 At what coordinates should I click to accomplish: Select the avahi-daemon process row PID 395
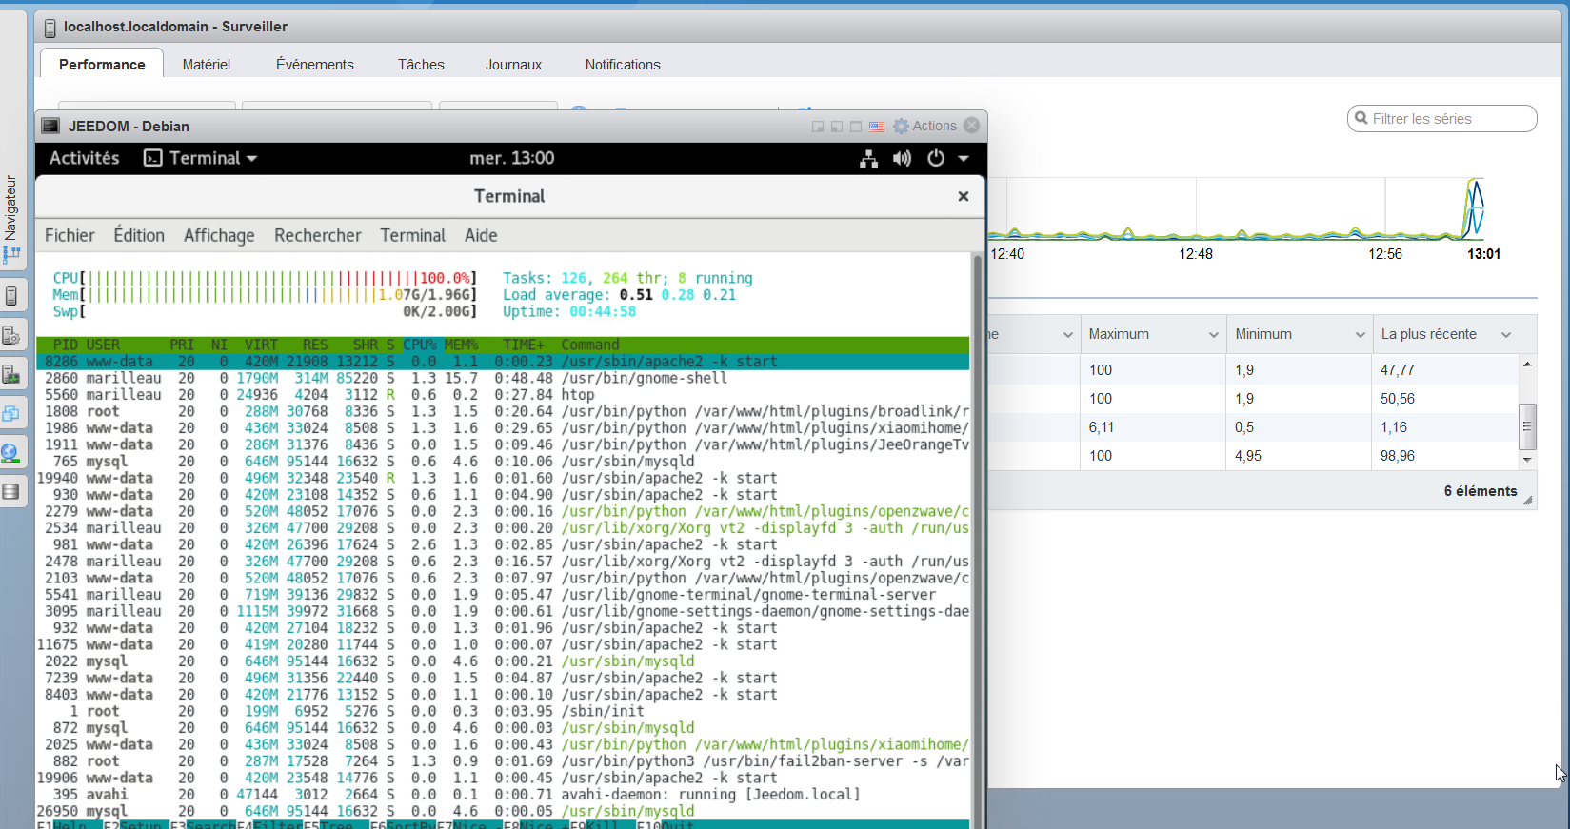tap(503, 795)
